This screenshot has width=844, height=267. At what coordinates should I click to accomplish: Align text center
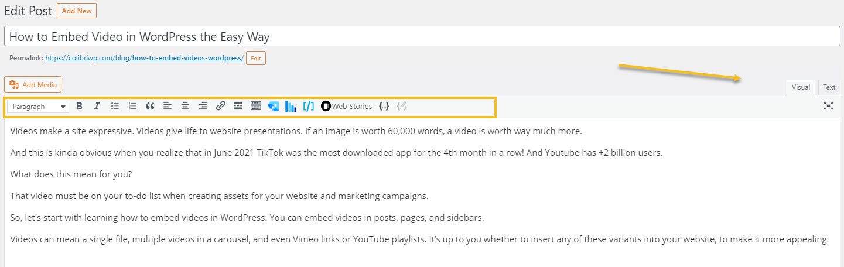[185, 106]
